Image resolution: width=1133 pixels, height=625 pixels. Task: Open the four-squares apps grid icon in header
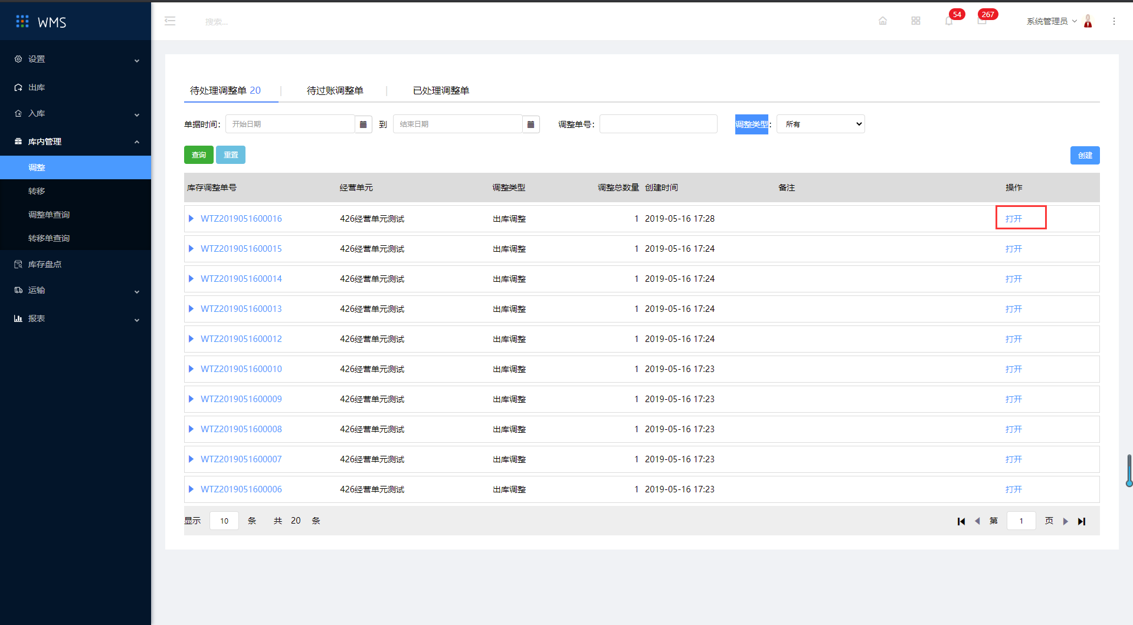(x=916, y=21)
